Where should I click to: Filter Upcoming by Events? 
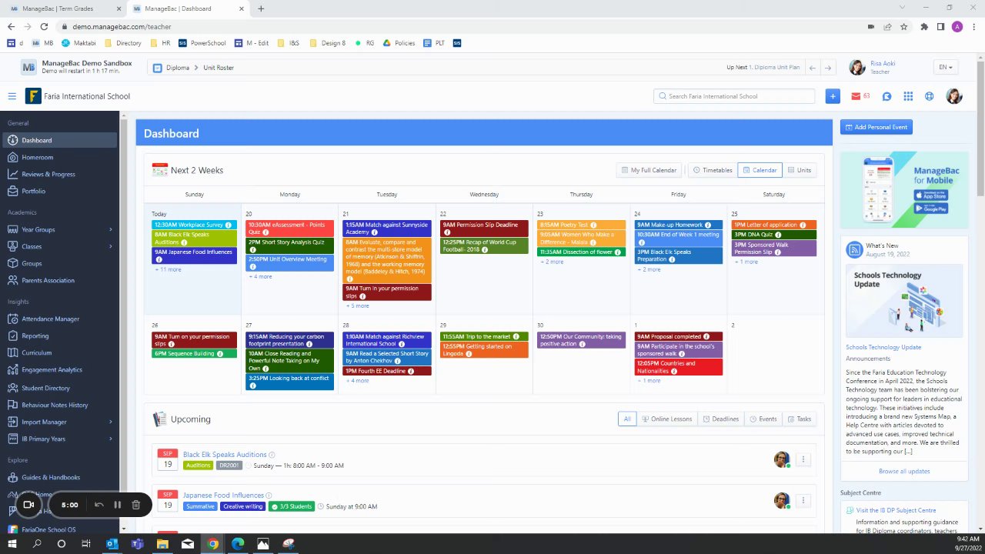[763, 419]
